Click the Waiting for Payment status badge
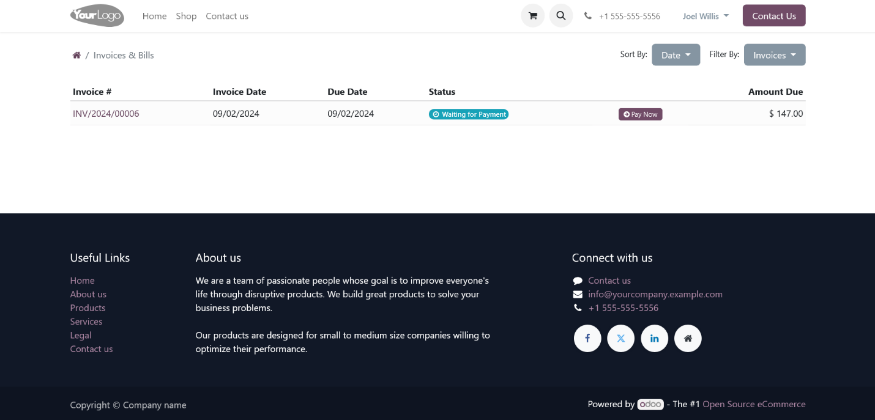 coord(469,114)
